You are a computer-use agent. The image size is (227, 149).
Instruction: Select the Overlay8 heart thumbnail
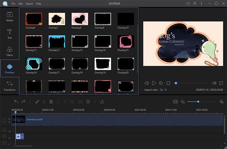[x=80, y=19]
